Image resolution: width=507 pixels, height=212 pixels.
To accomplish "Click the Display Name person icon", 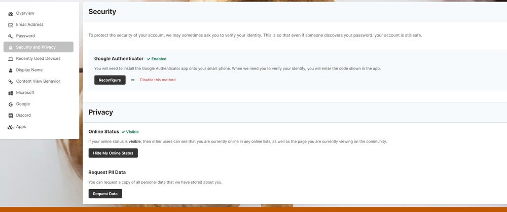I will tap(11, 70).
